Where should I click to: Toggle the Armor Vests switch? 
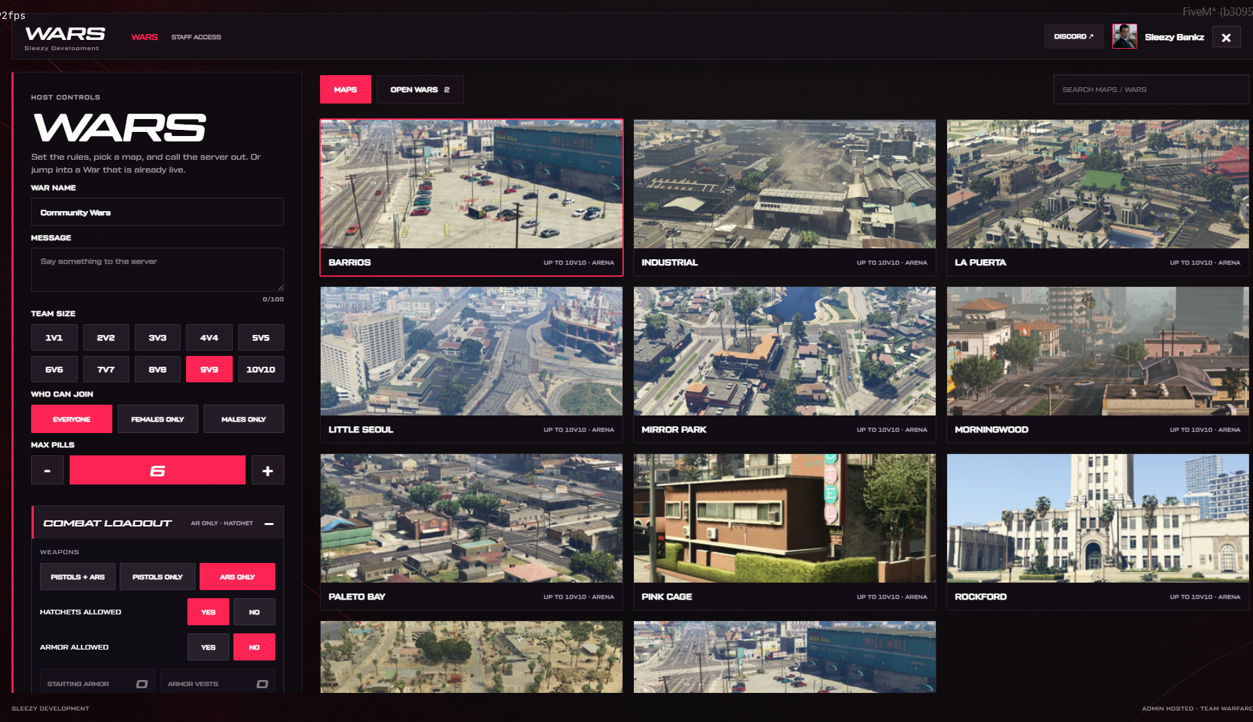[262, 684]
